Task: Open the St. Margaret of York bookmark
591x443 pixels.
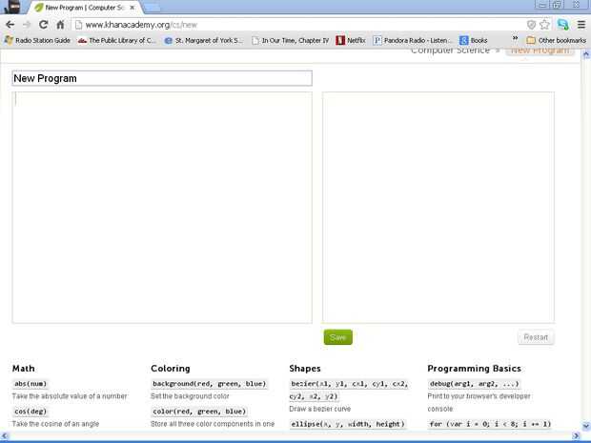Action: pos(204,40)
